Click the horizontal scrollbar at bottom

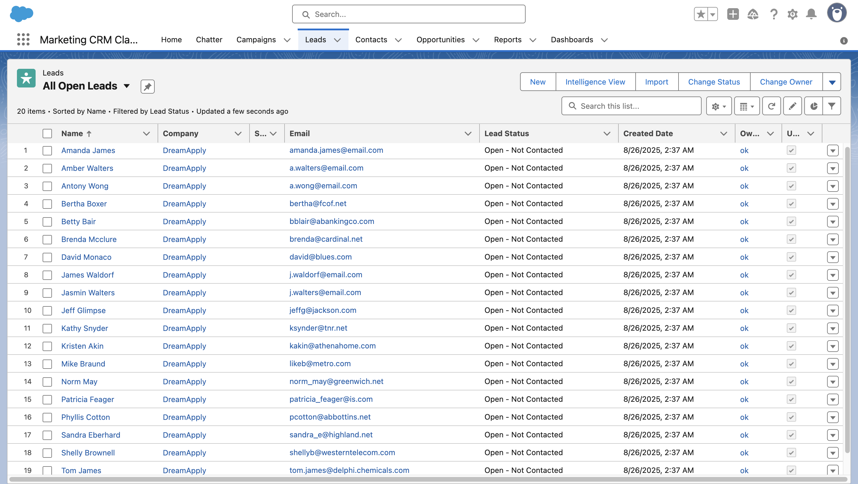(x=428, y=479)
